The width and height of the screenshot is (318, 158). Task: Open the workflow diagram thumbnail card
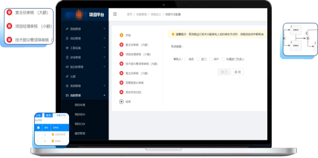point(300,39)
